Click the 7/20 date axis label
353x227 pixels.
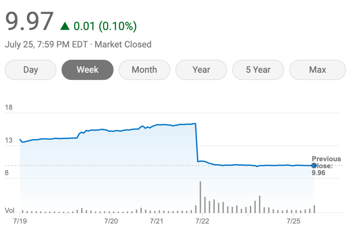pyautogui.click(x=111, y=220)
